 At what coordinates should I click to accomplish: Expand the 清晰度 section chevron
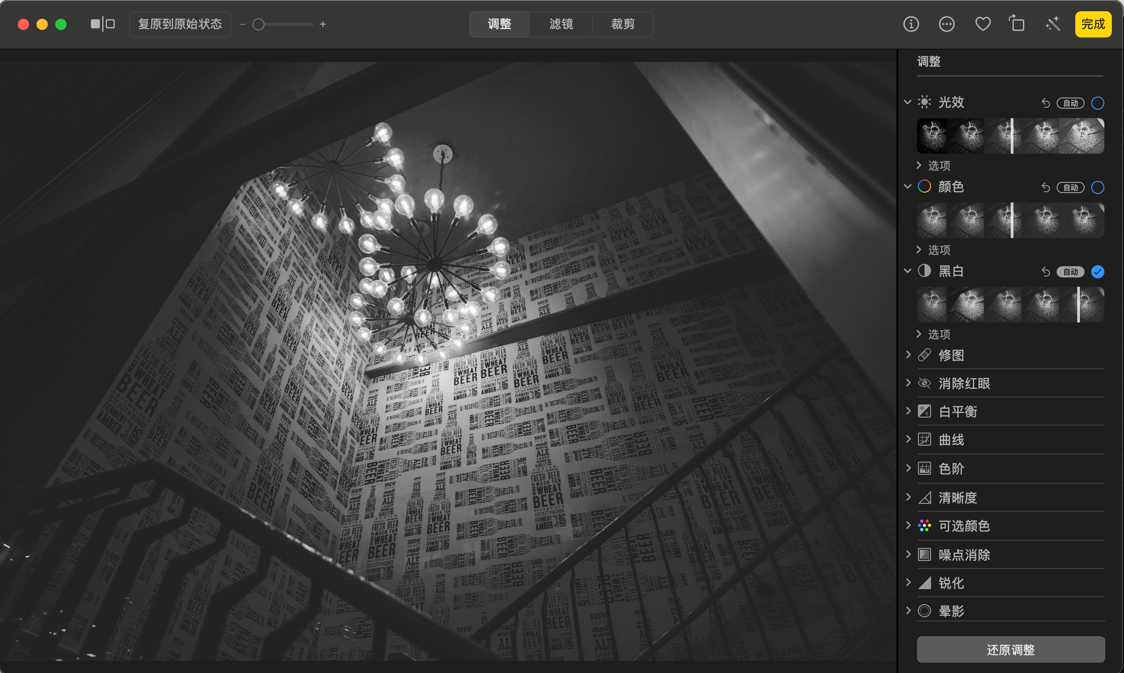[908, 497]
